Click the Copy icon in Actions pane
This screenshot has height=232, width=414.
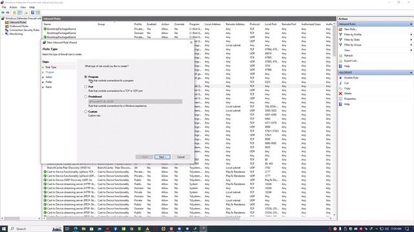click(340, 88)
